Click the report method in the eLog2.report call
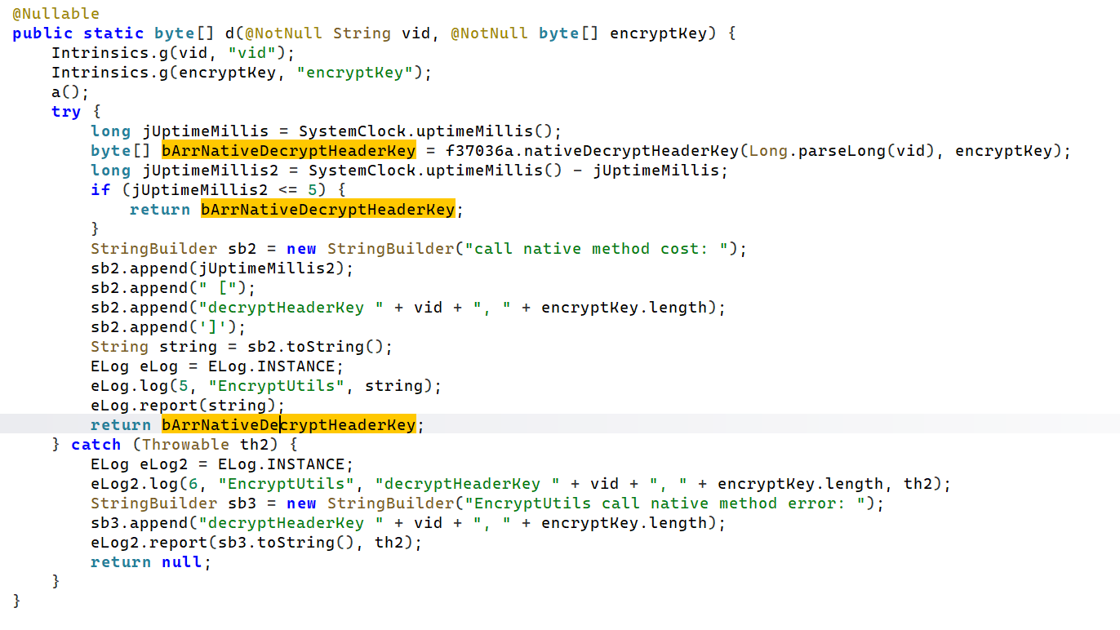 coord(184,543)
